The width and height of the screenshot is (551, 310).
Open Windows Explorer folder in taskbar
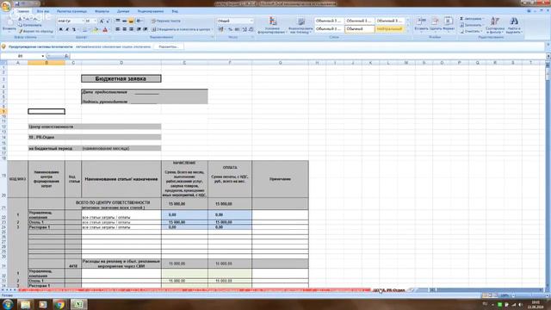tap(25, 304)
